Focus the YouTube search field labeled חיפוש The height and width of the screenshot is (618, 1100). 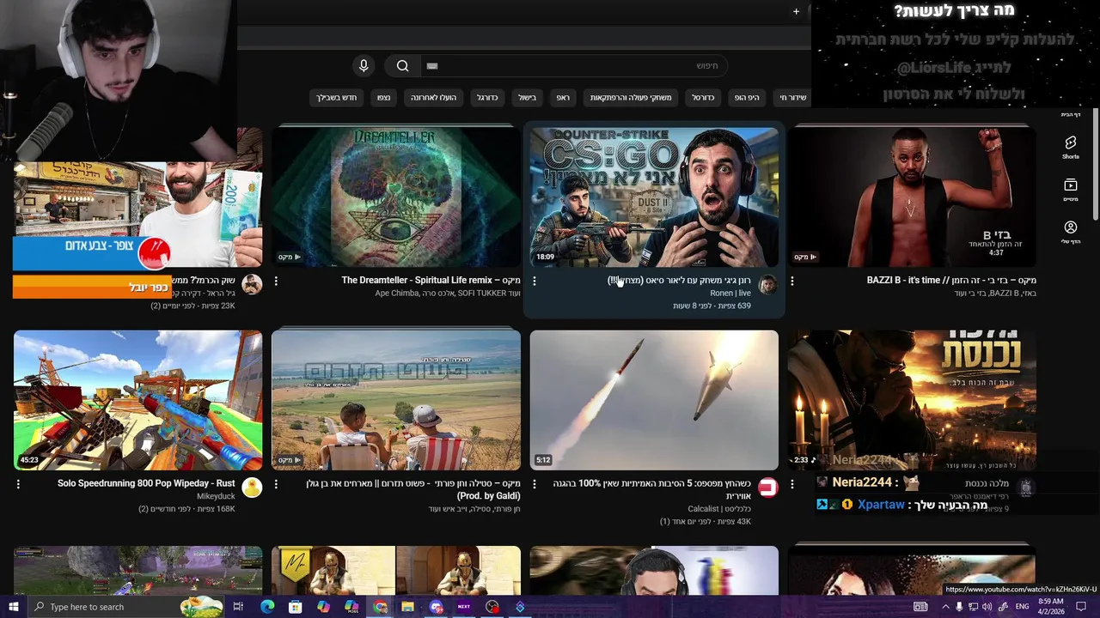point(574,66)
